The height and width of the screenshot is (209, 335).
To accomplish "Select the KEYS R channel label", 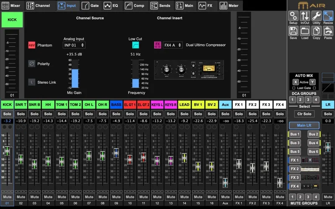I will coord(171,105).
